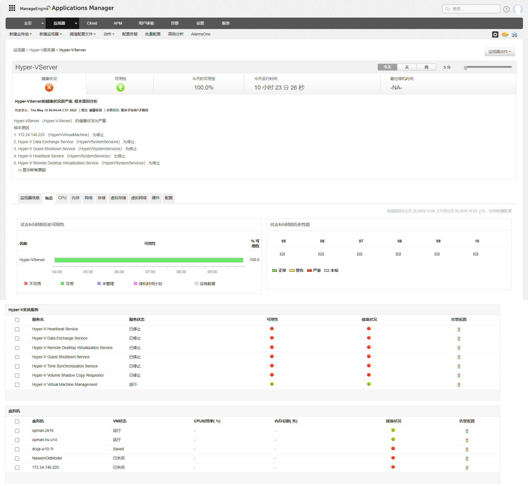Check the Hyper-V Heartbeat Service checkbox
Viewport: 528px width, 486px height.
(x=17, y=329)
